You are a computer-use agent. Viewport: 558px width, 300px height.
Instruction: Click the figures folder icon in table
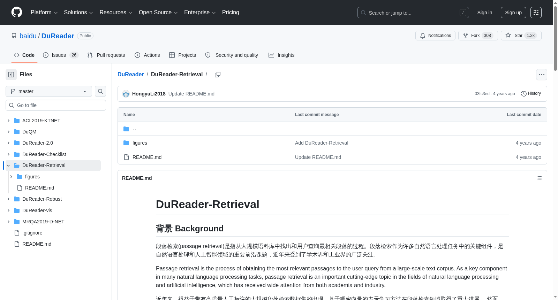click(x=126, y=143)
